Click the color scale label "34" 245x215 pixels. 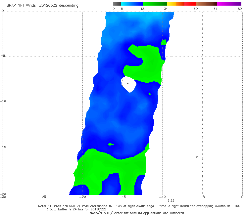click(166, 9)
